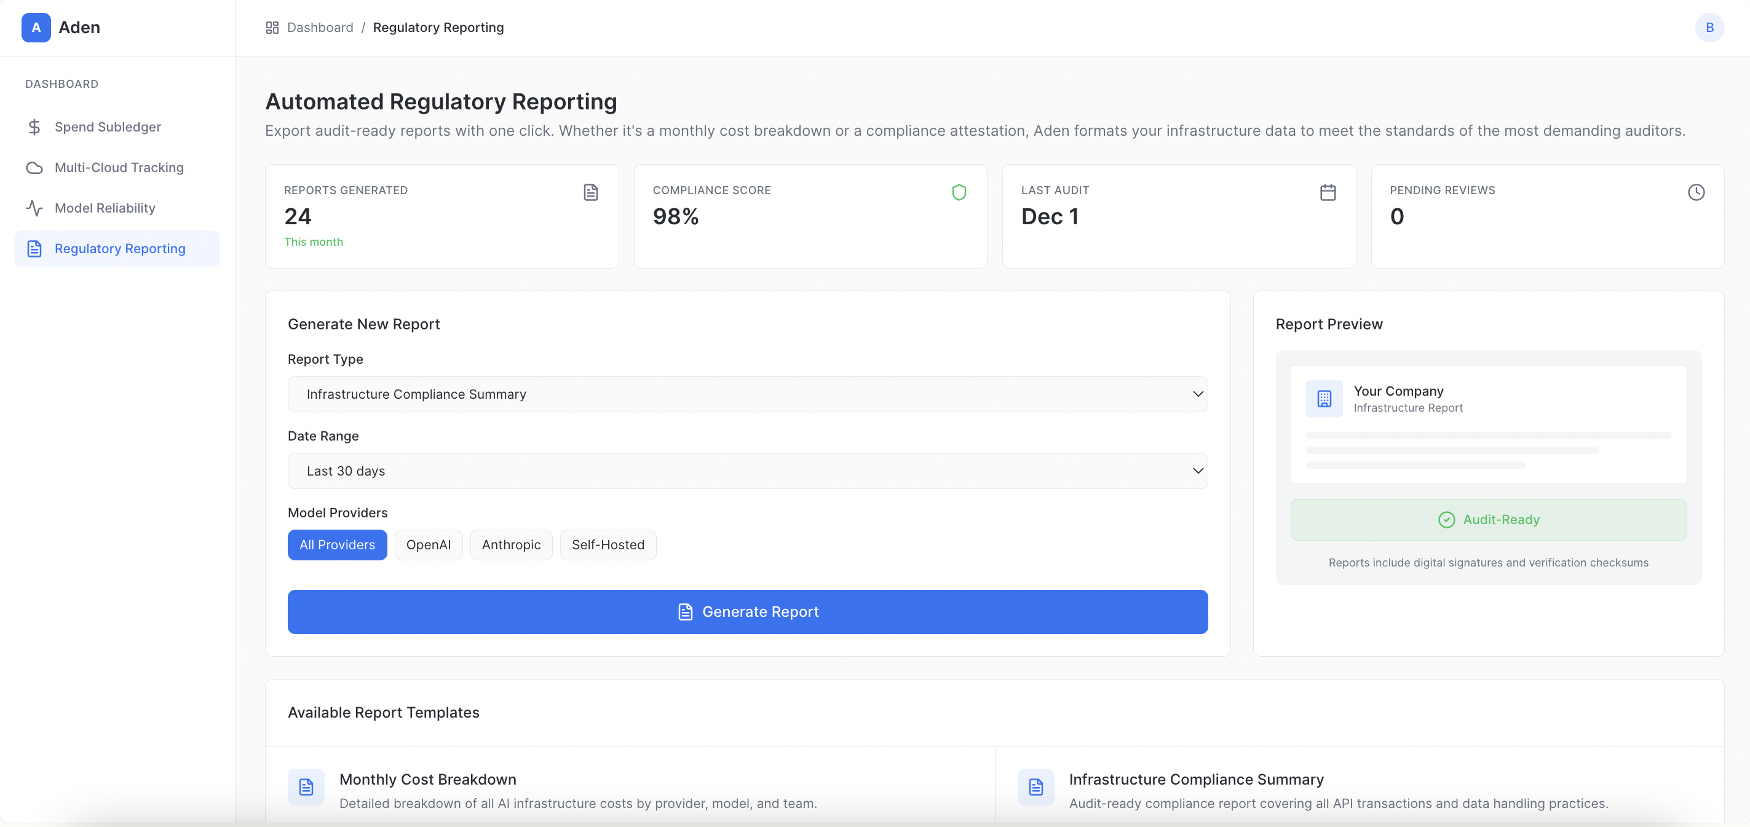
Task: Click the document icon in Reports Generated card
Action: tap(590, 192)
